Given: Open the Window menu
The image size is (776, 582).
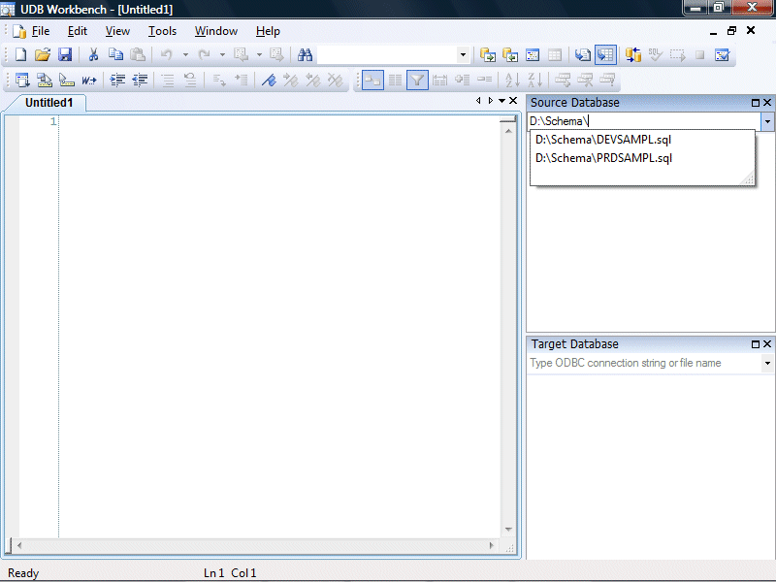Looking at the screenshot, I should click(x=215, y=31).
